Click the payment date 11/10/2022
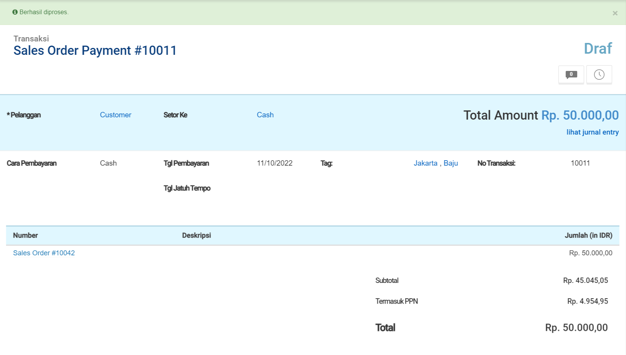Viewport: 626px width, 355px height. 275,163
